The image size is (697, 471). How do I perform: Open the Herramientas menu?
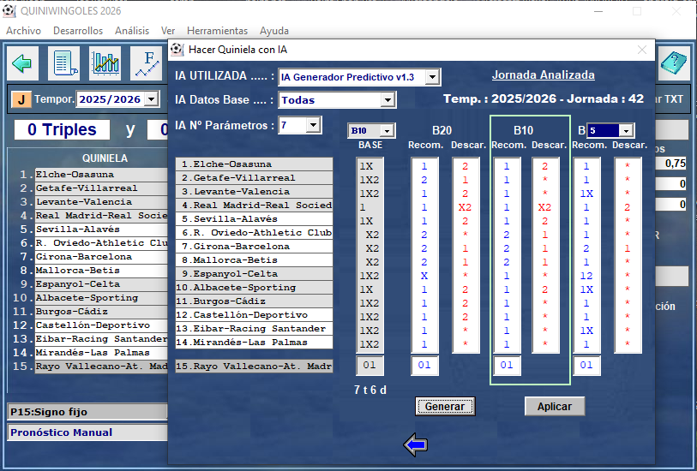coord(218,31)
